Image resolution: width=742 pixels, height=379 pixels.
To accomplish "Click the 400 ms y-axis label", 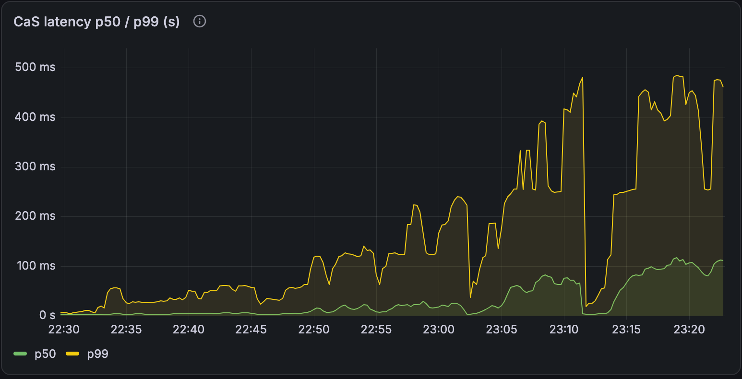I will click(x=36, y=117).
